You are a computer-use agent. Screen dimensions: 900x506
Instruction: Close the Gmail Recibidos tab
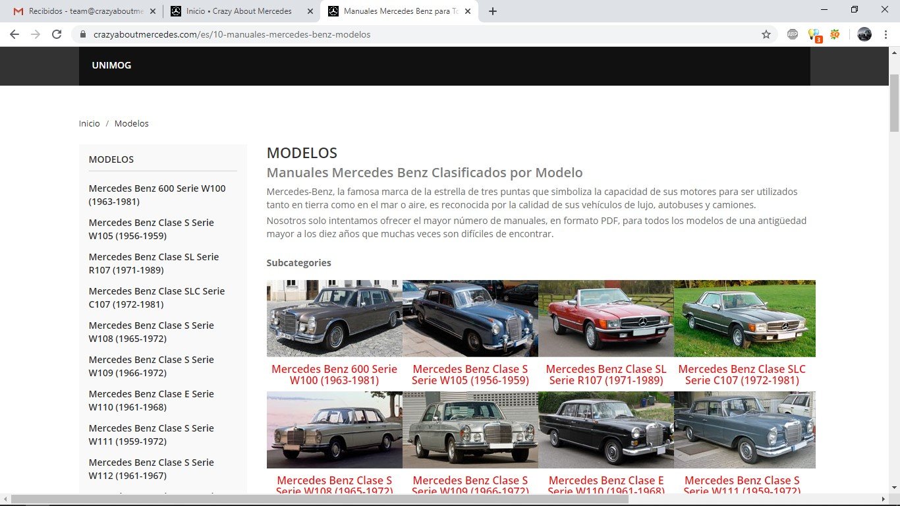153,11
